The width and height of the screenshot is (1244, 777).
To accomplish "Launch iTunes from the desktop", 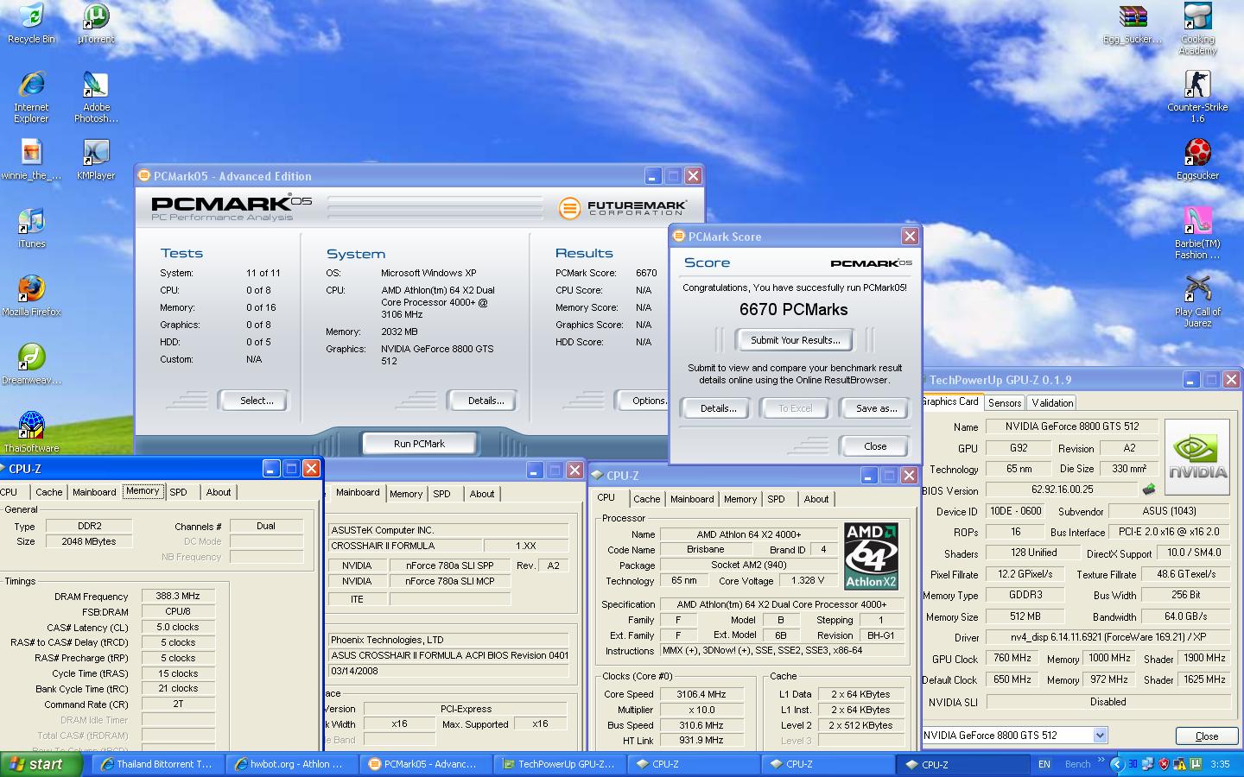I will (31, 228).
